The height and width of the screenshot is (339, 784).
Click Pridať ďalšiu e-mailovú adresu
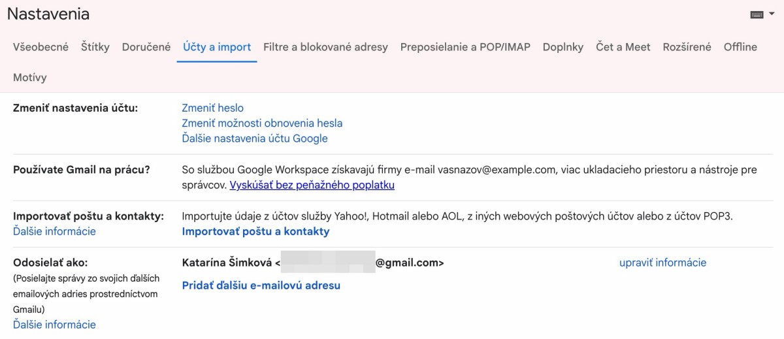[x=261, y=285]
